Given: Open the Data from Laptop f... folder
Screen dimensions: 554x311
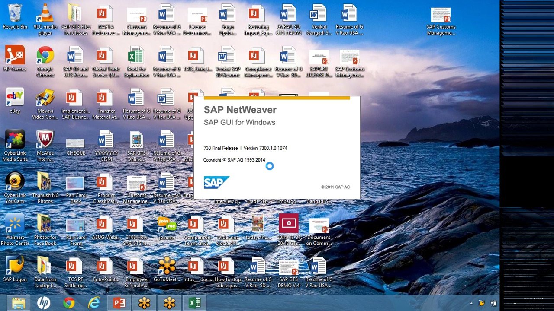Looking at the screenshot, I should pyautogui.click(x=45, y=273).
